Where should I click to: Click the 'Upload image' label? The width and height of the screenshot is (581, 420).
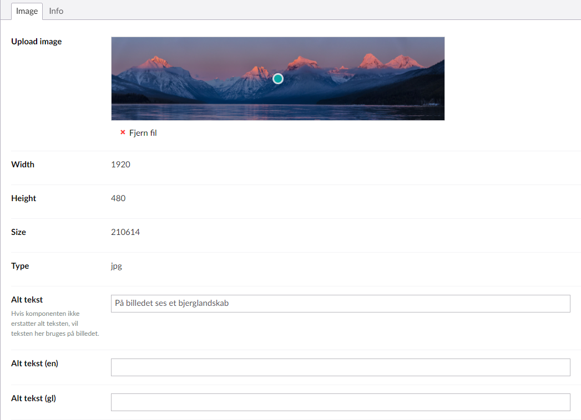point(37,42)
